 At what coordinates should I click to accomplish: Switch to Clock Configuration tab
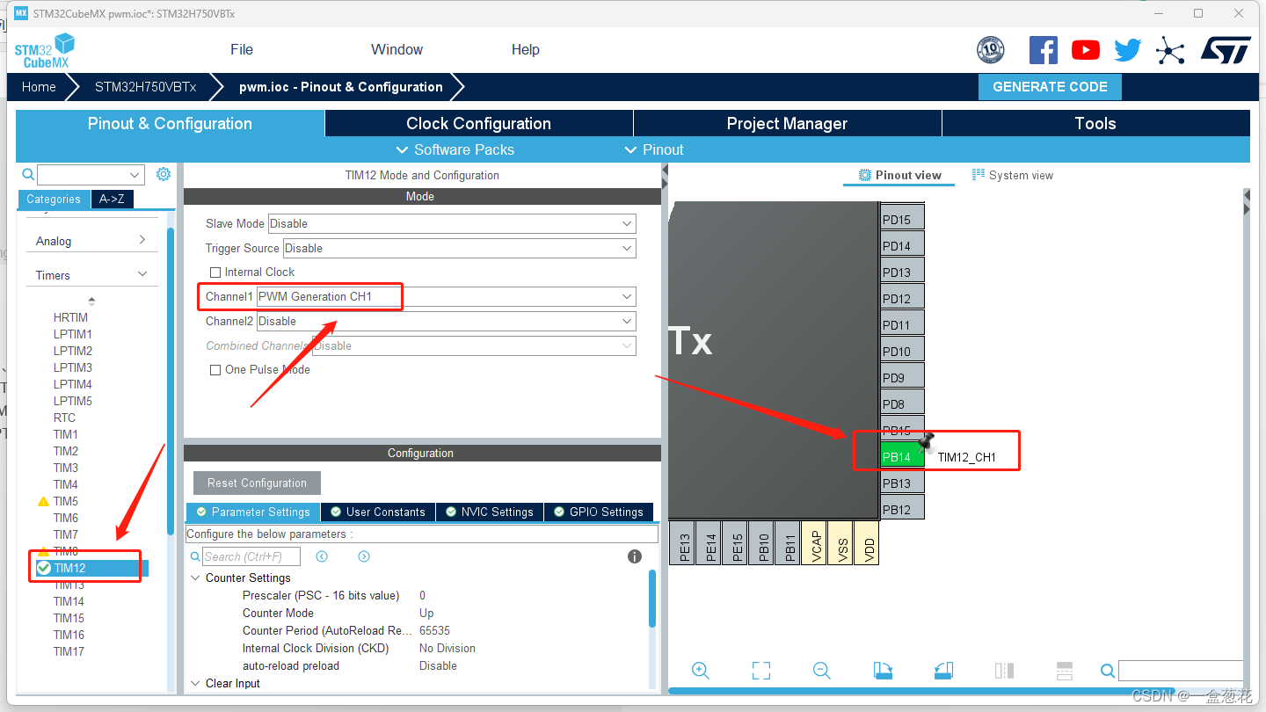coord(478,123)
